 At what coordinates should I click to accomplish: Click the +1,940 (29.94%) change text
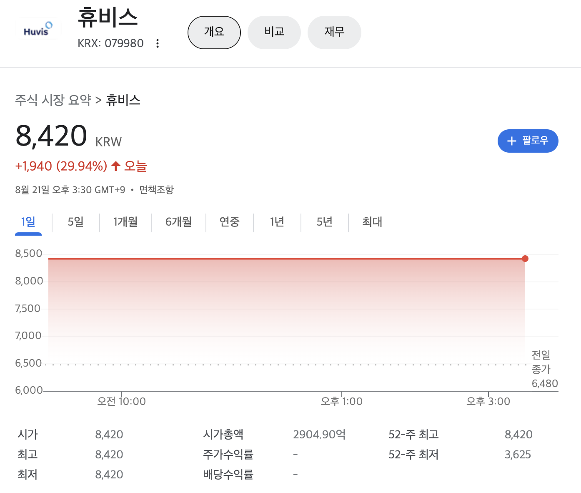(x=61, y=166)
